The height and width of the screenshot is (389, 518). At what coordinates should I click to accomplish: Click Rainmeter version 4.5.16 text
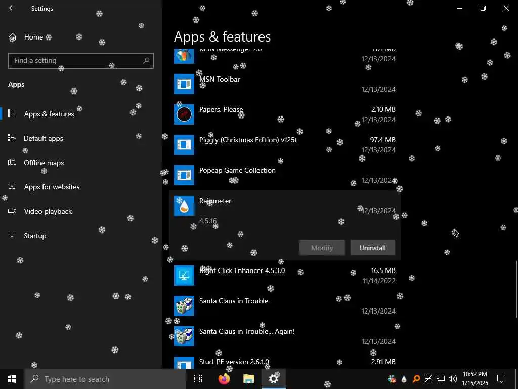[x=208, y=221]
